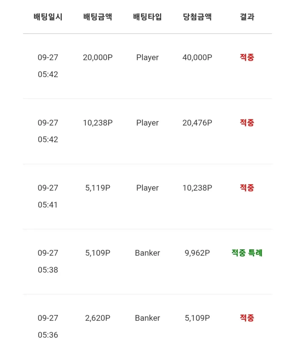The height and width of the screenshot is (350, 295).
Task: Select the 20,000P bet amount cell
Action: [x=98, y=58]
